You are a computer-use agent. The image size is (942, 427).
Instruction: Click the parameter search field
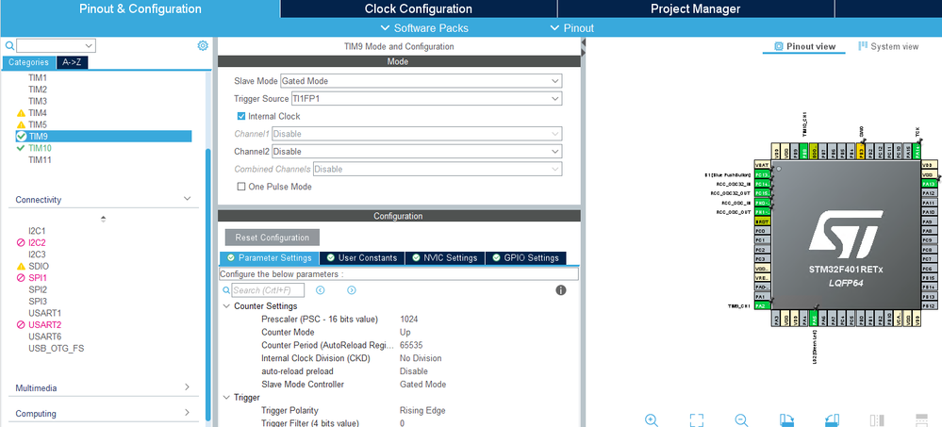click(x=268, y=290)
